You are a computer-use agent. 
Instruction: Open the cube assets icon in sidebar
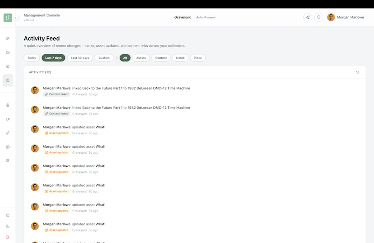7,66
